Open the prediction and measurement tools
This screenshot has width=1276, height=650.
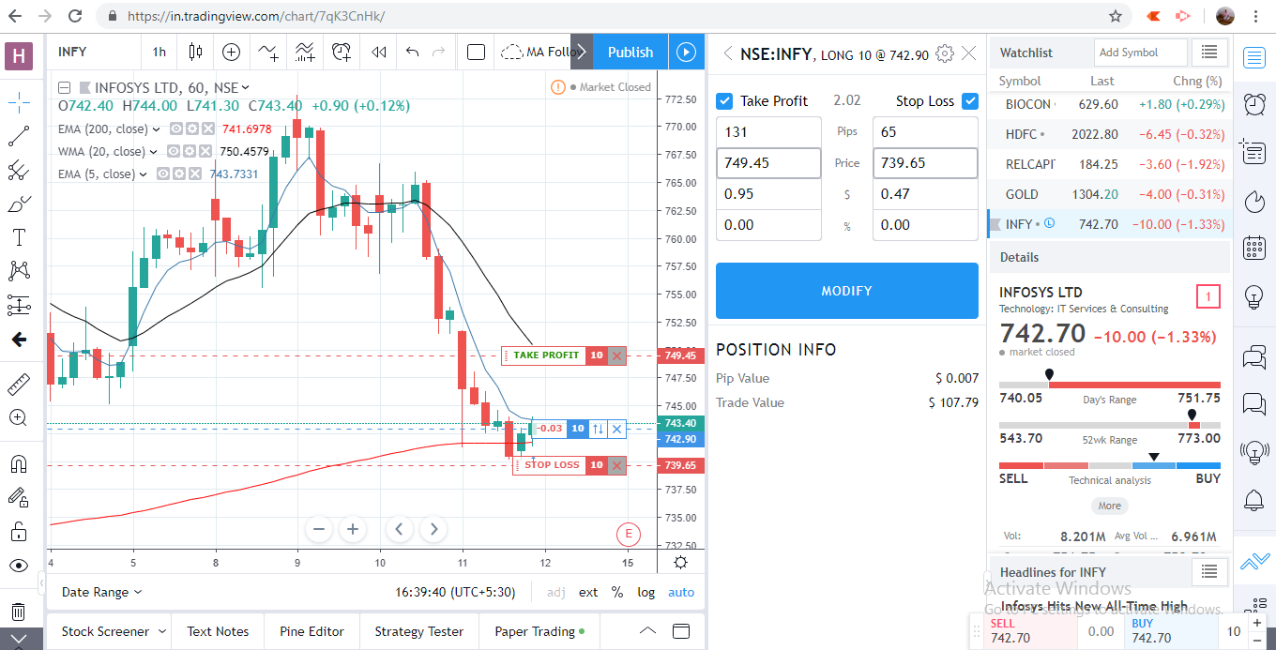click(x=18, y=305)
